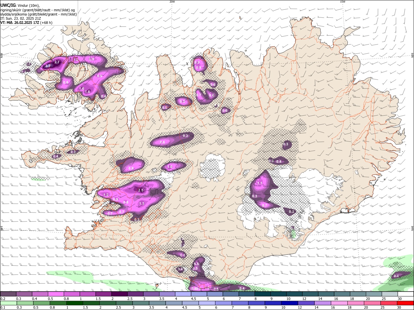
Task: Click the dark purple upper swatch starting at 2
Action: 119,294
